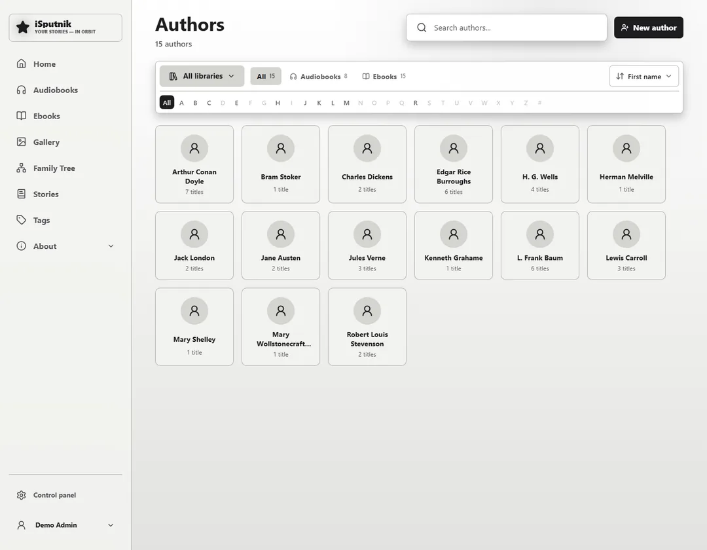This screenshot has height=550, width=707.
Task: Open Stories in the sidebar
Action: (65, 194)
